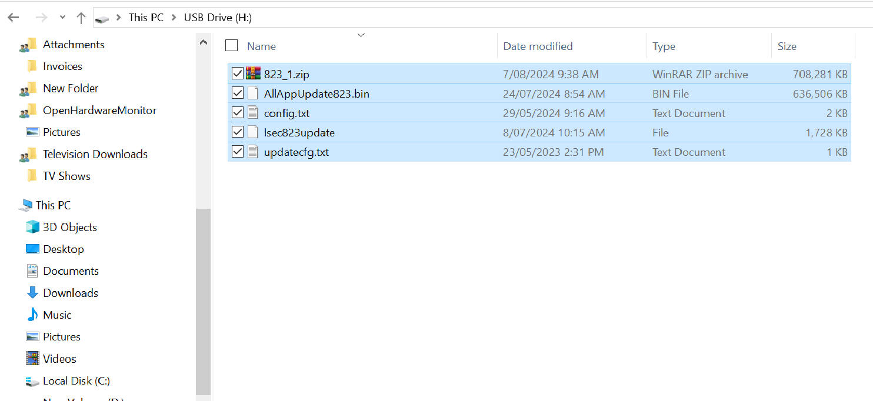Screen dimensions: 873x401
Task: Click the Up directory arrow
Action: tap(81, 18)
